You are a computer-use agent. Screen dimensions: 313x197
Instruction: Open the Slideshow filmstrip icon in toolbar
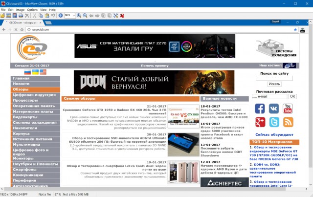[9, 16]
